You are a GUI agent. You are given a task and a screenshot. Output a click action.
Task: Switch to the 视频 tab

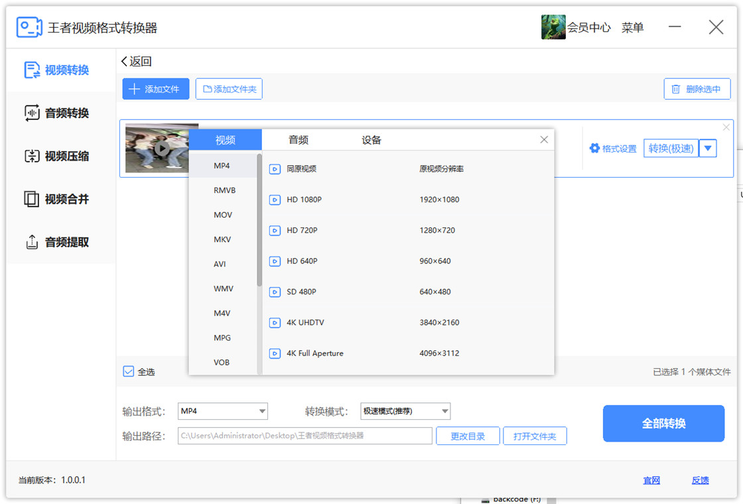(x=225, y=140)
